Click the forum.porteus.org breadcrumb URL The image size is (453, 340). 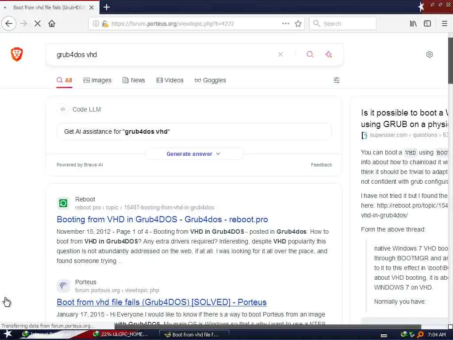click(117, 290)
